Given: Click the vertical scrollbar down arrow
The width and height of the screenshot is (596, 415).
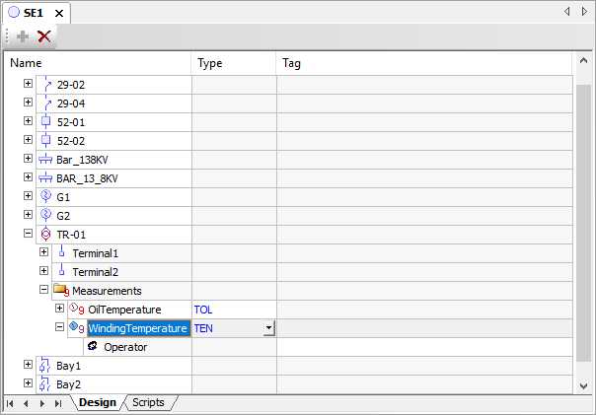Looking at the screenshot, I should [583, 384].
